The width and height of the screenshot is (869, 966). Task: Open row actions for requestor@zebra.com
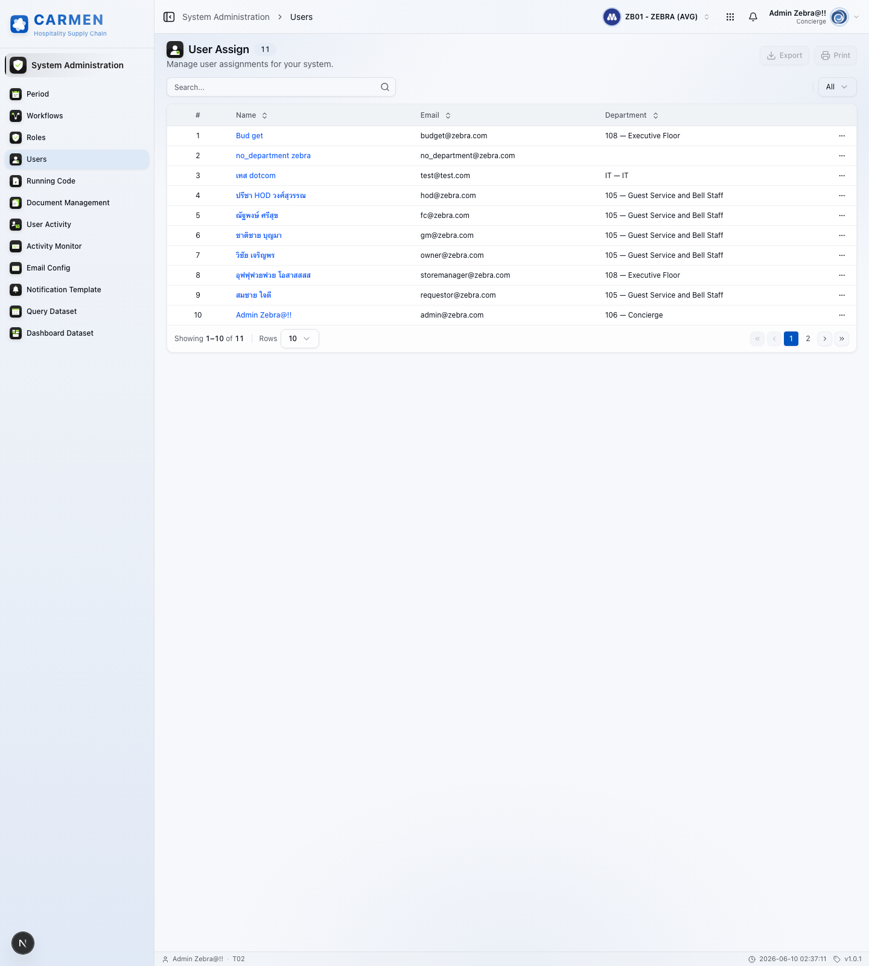(x=842, y=295)
